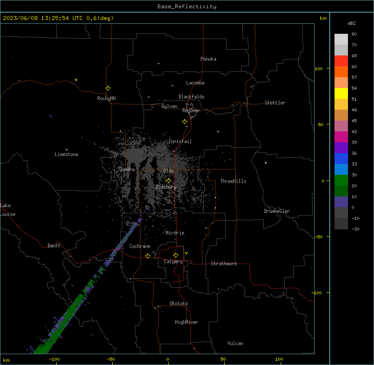Screen dimensions: 374x365
Task: Select the HighRiver label
Action: pos(187,322)
